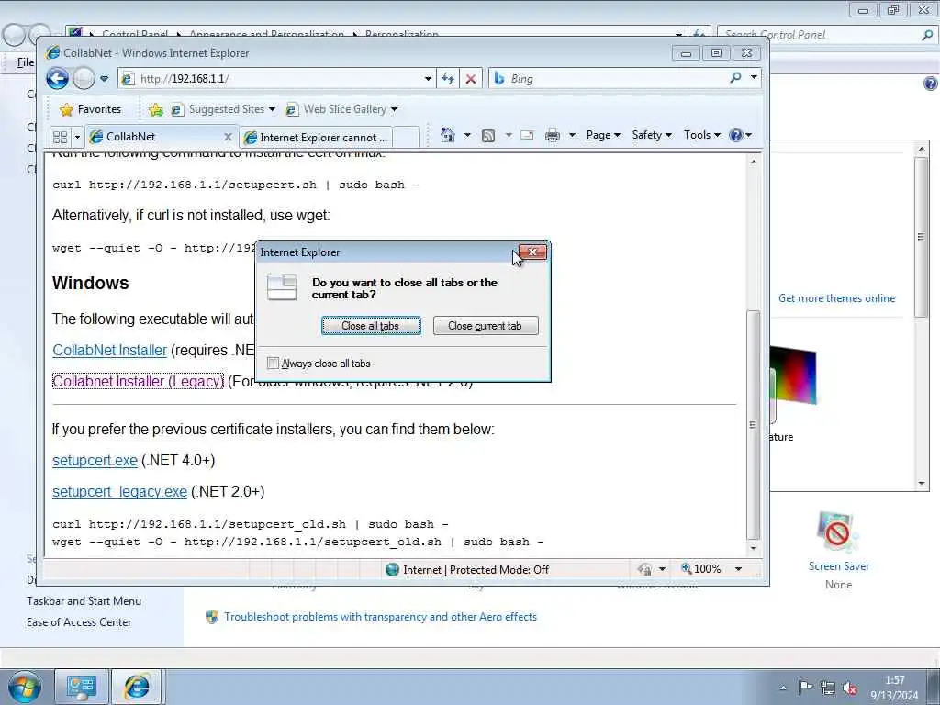Click Internet Explorer taskbar button
940x705 pixels.
click(137, 687)
